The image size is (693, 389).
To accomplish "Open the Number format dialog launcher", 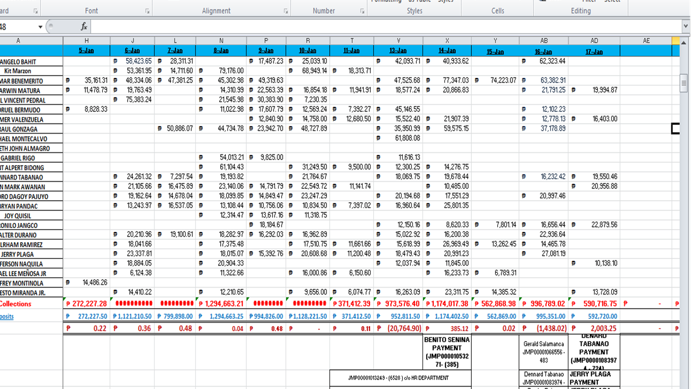I will 362,11.
